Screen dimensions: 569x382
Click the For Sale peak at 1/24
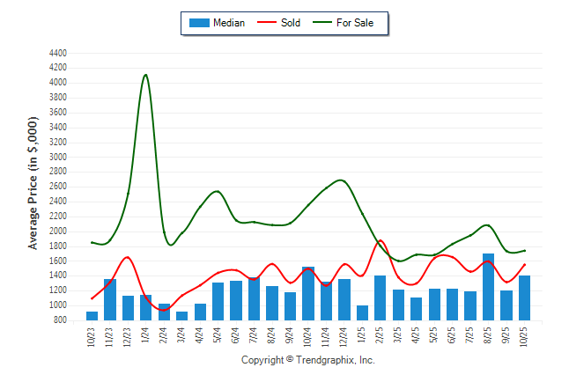click(145, 75)
